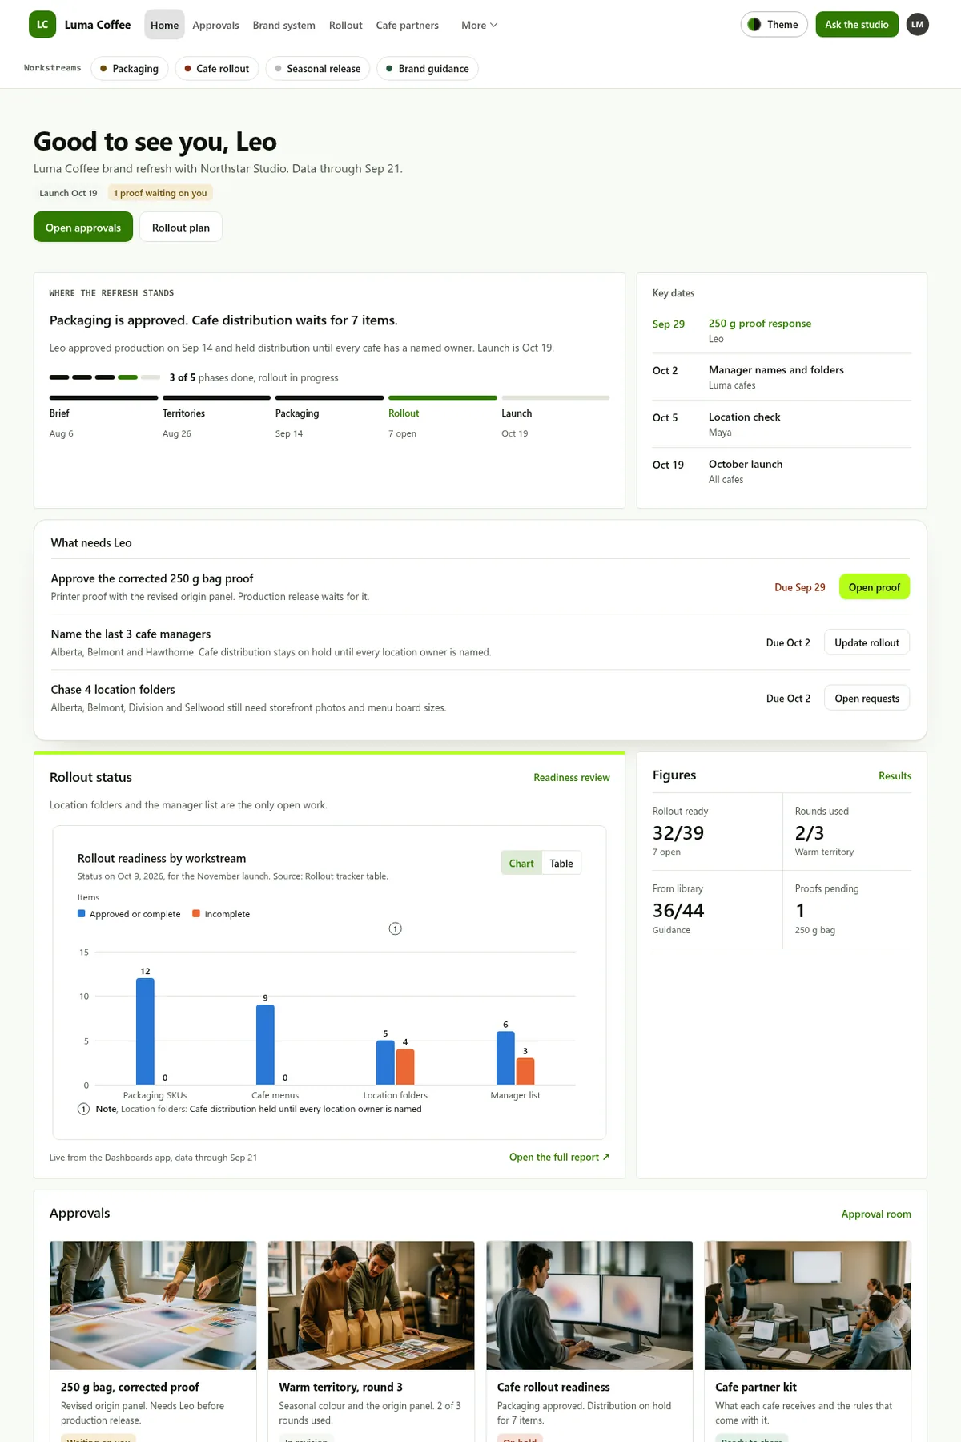The width and height of the screenshot is (961, 1442).
Task: Click the From library 36/44 figure
Action: (x=717, y=910)
